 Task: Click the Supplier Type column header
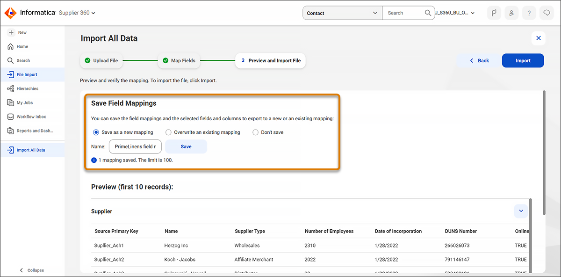[250, 231]
